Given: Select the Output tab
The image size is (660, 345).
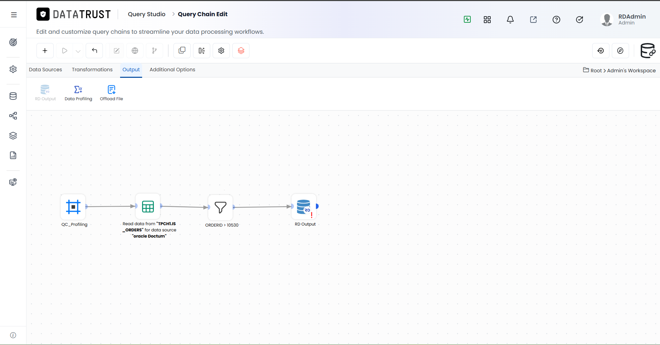Looking at the screenshot, I should click(x=131, y=70).
